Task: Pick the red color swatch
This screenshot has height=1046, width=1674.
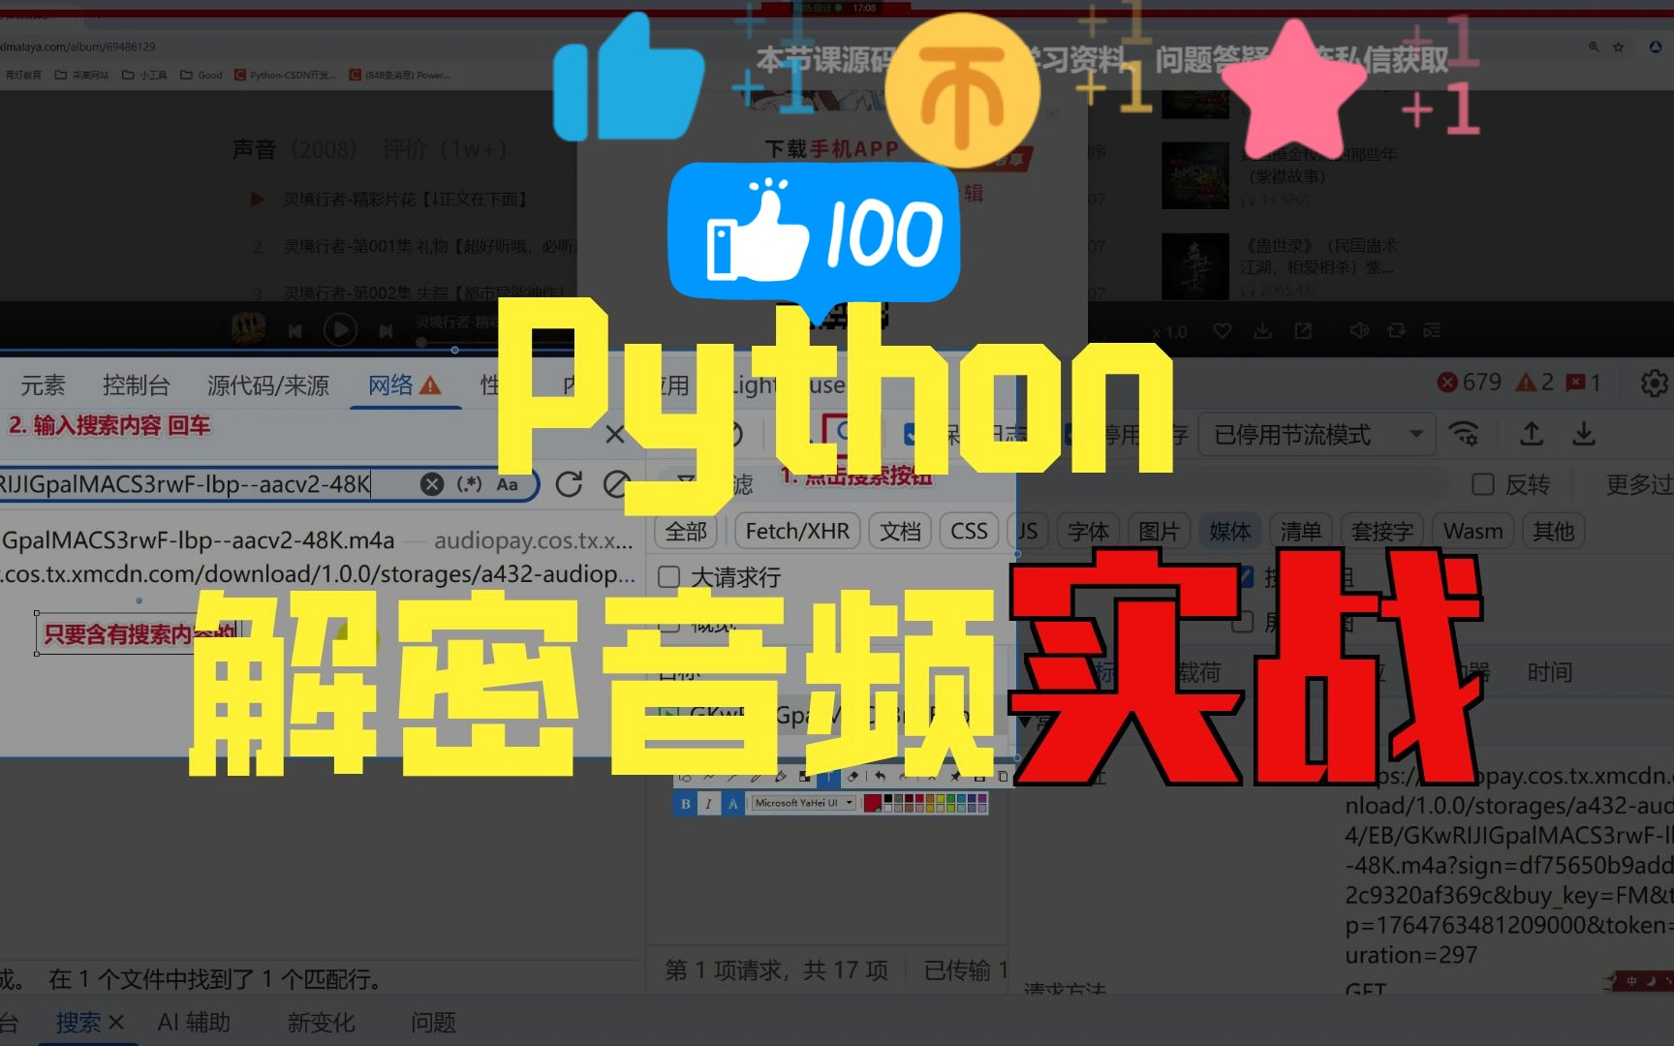Action: (872, 803)
